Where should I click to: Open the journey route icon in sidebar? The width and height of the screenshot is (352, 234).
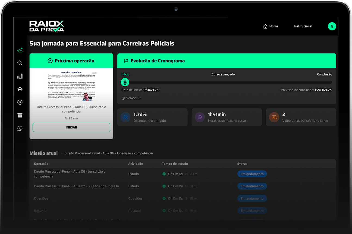[x=20, y=50]
